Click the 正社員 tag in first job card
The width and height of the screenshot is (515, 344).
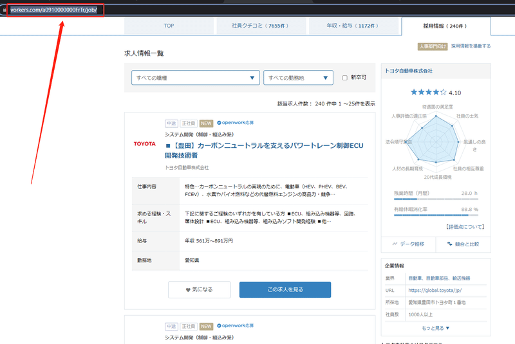[189, 123]
